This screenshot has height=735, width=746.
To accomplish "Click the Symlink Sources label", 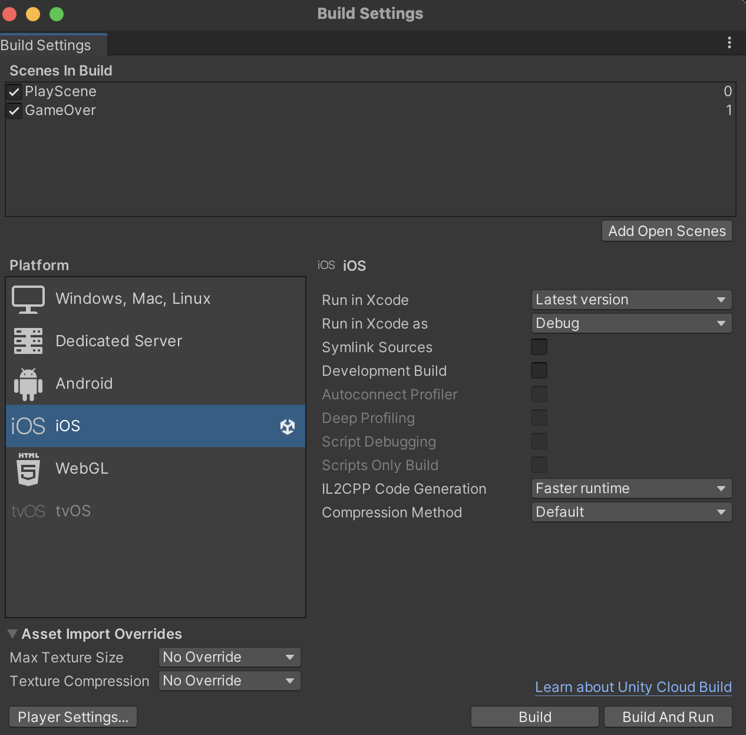I will pyautogui.click(x=377, y=347).
